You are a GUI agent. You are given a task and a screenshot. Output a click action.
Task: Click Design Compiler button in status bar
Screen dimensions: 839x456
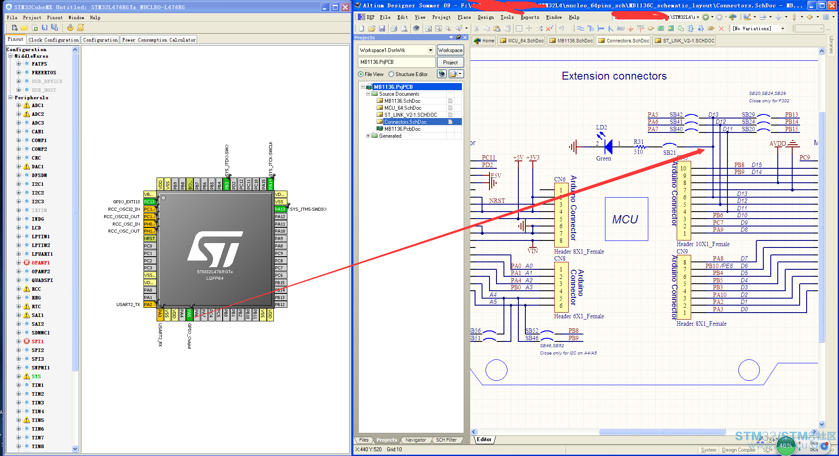tap(738, 450)
